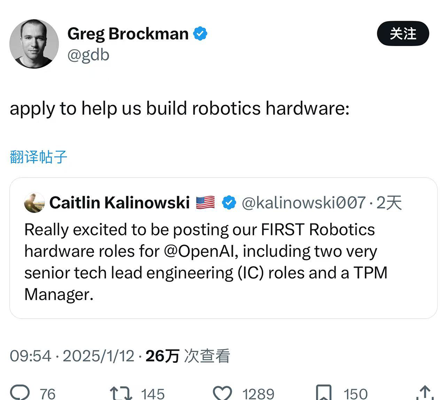Click the 翻译帖子 translate link
The image size is (447, 400).
pos(38,157)
